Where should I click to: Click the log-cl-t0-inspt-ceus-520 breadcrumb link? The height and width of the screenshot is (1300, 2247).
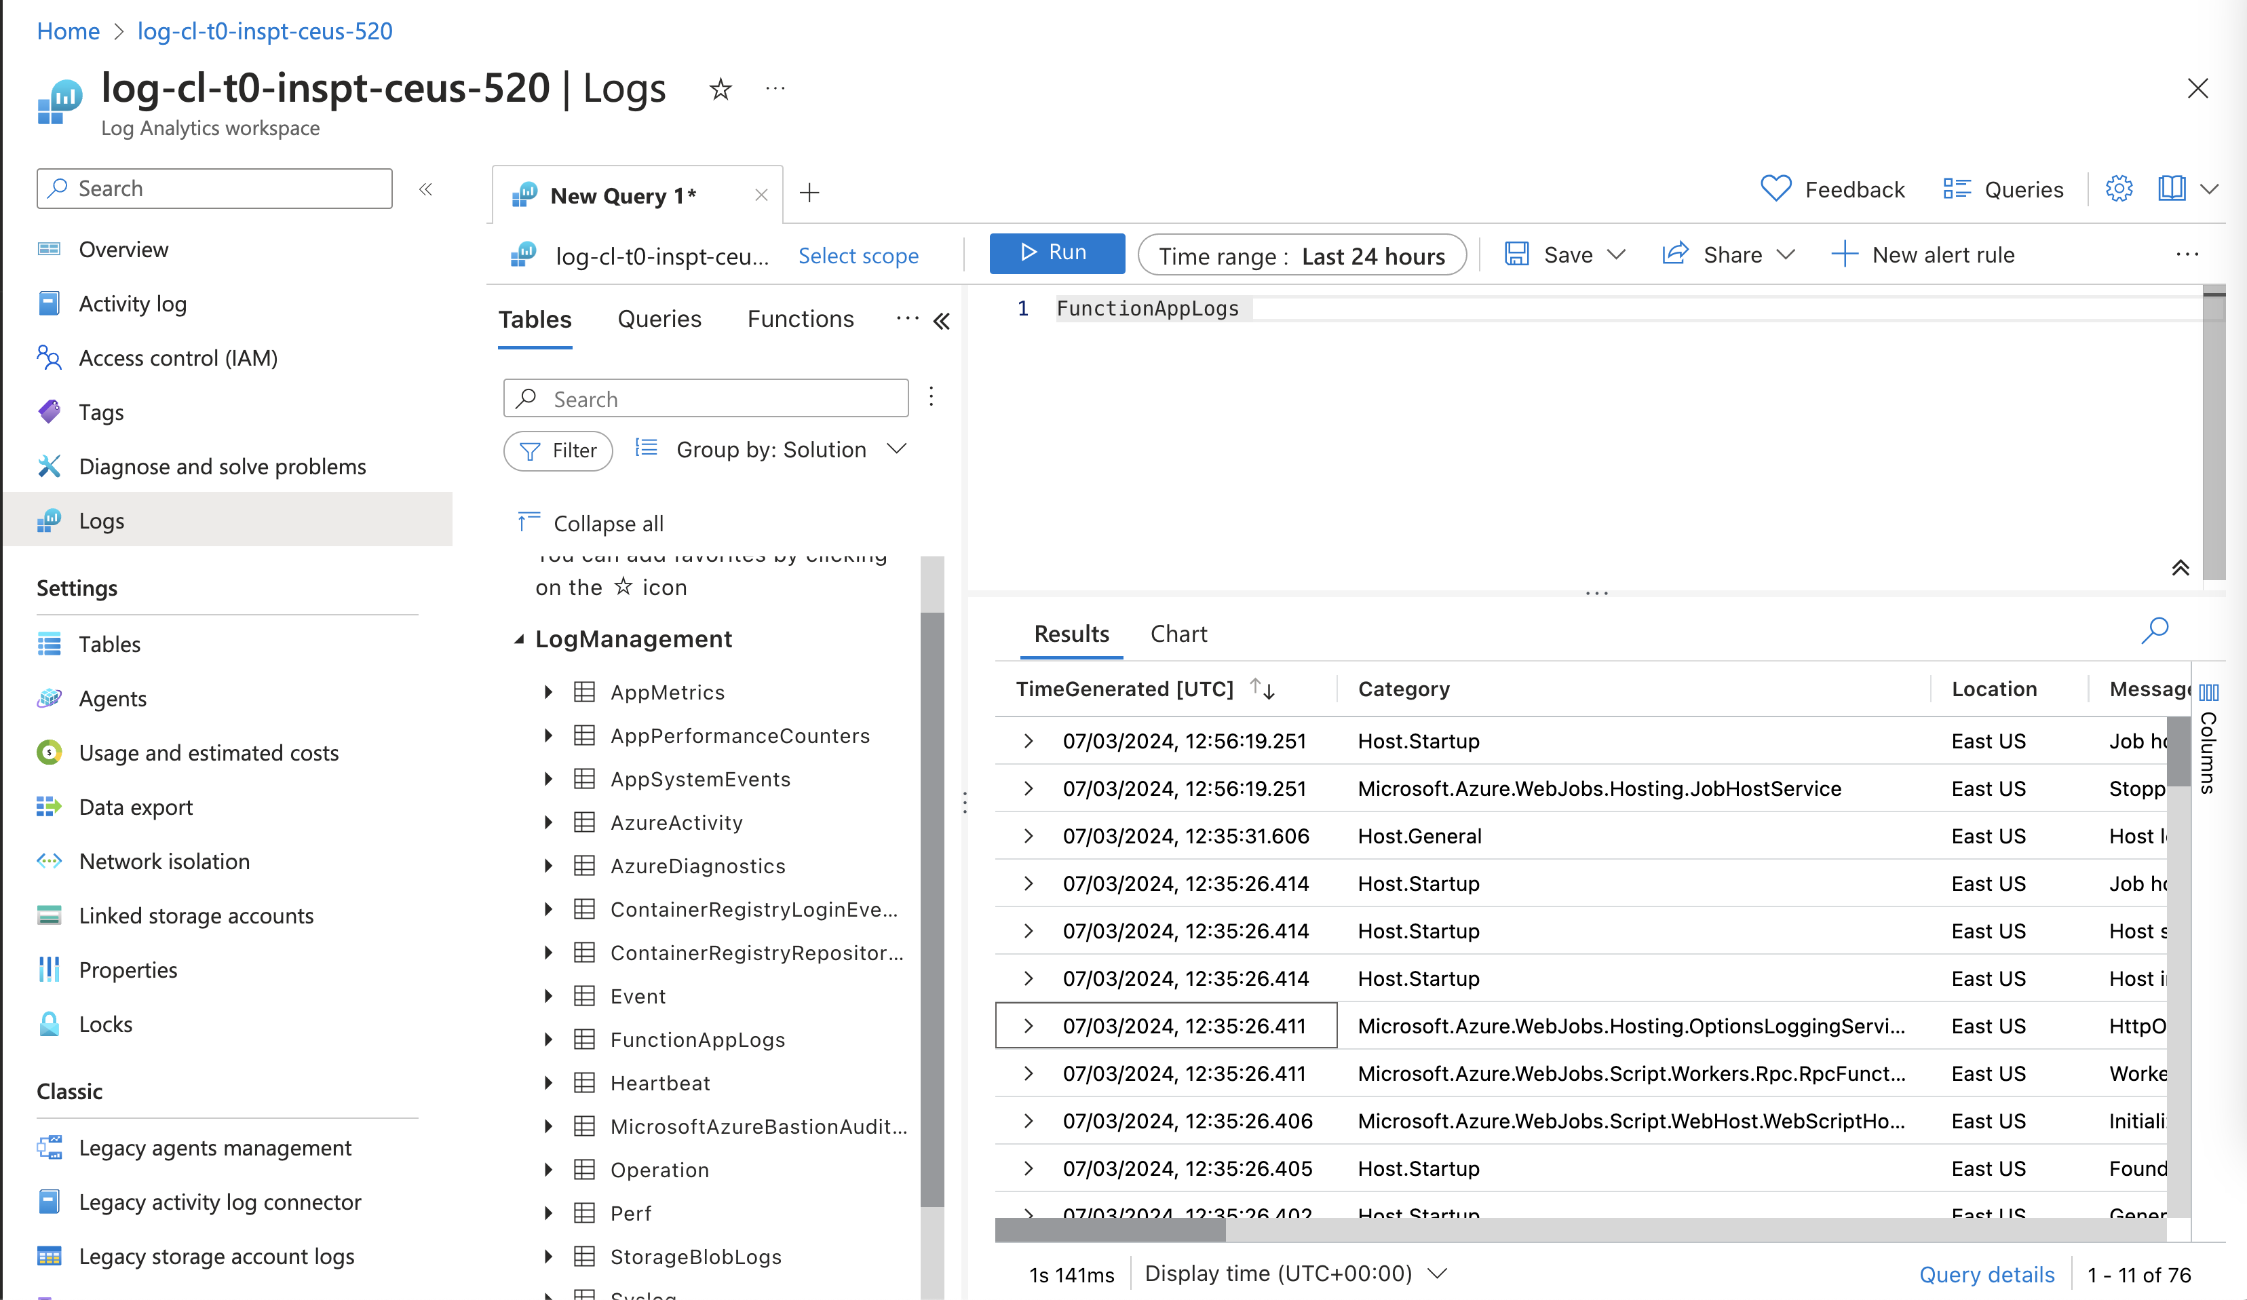(265, 31)
